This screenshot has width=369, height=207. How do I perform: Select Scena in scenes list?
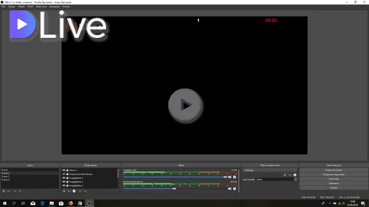(29, 170)
